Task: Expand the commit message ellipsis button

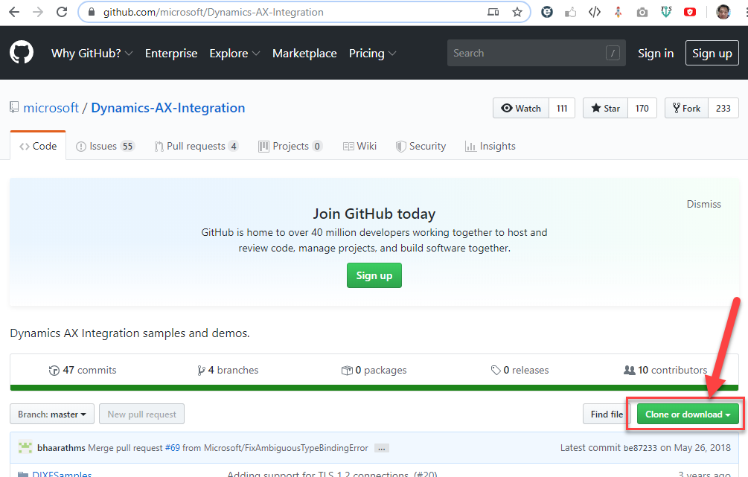Action: 381,449
